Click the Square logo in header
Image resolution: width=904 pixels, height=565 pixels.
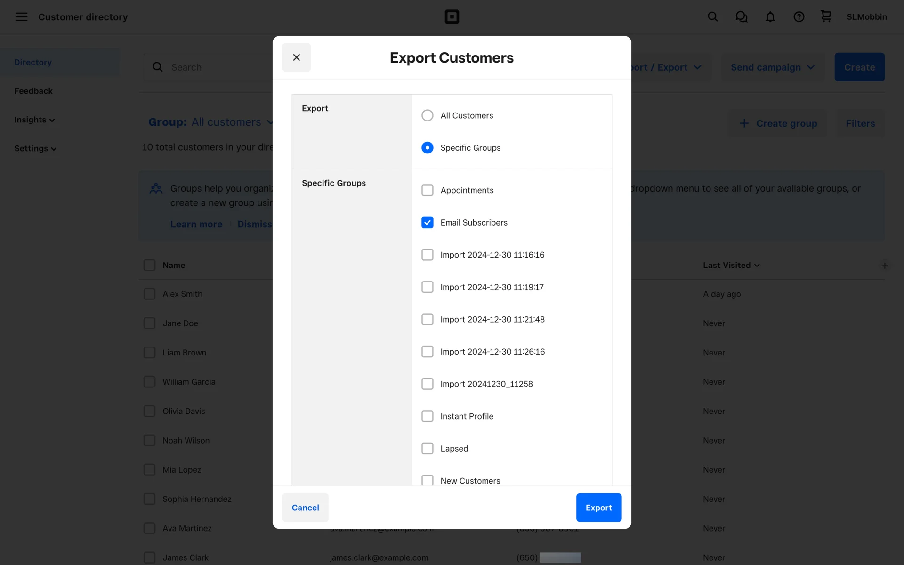pos(452,17)
